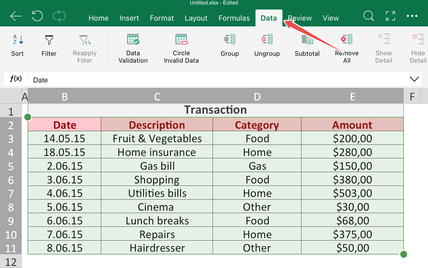
Task: Open the Subtotal tool
Action: 307,40
